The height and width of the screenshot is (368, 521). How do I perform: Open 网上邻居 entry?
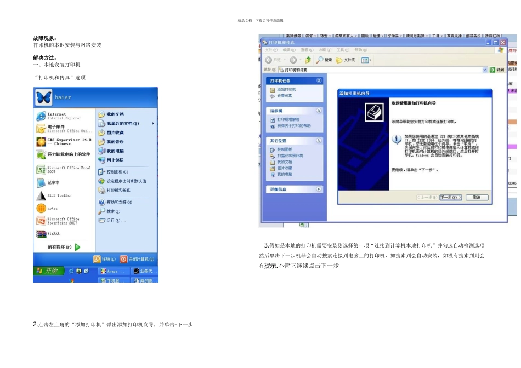point(111,160)
